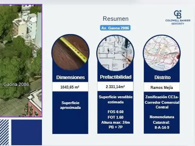This screenshot has width=195, height=146.
Task: Click the 'Av. Gaona 2086' address badge
Action: (x=115, y=28)
